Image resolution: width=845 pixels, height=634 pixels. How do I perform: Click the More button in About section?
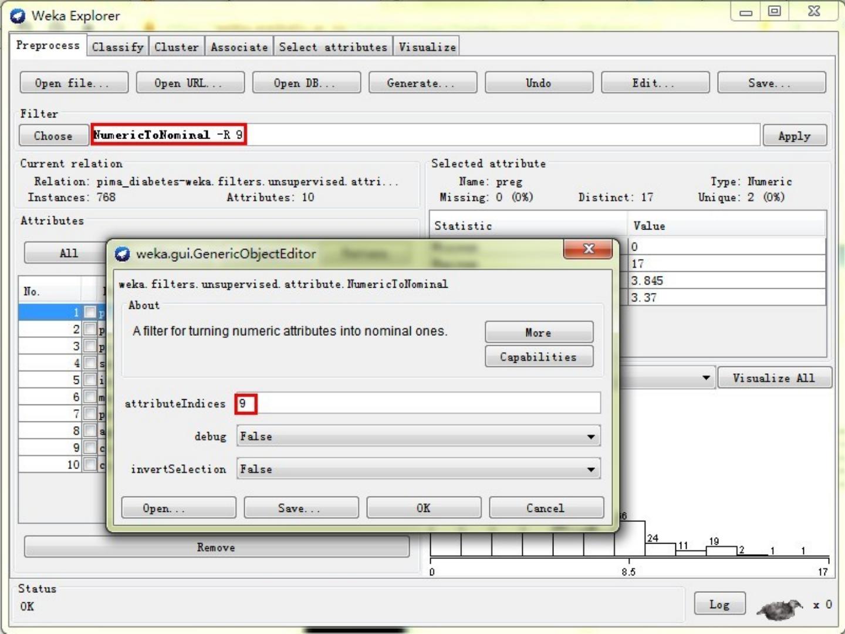click(x=539, y=332)
